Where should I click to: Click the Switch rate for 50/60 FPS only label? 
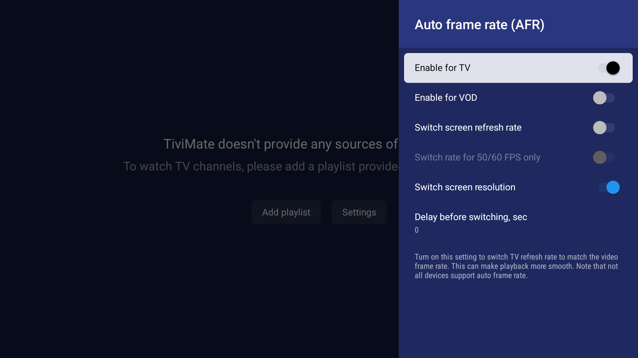478,157
